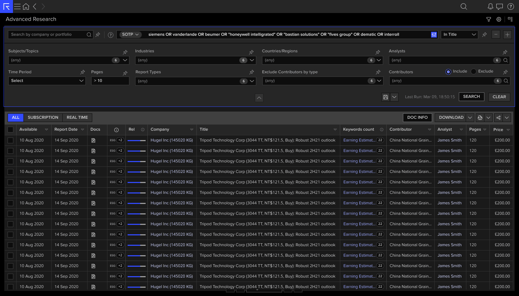Viewport: 519px width, 296px height.
Task: Click the company or portfolio search field
Action: tap(50, 35)
